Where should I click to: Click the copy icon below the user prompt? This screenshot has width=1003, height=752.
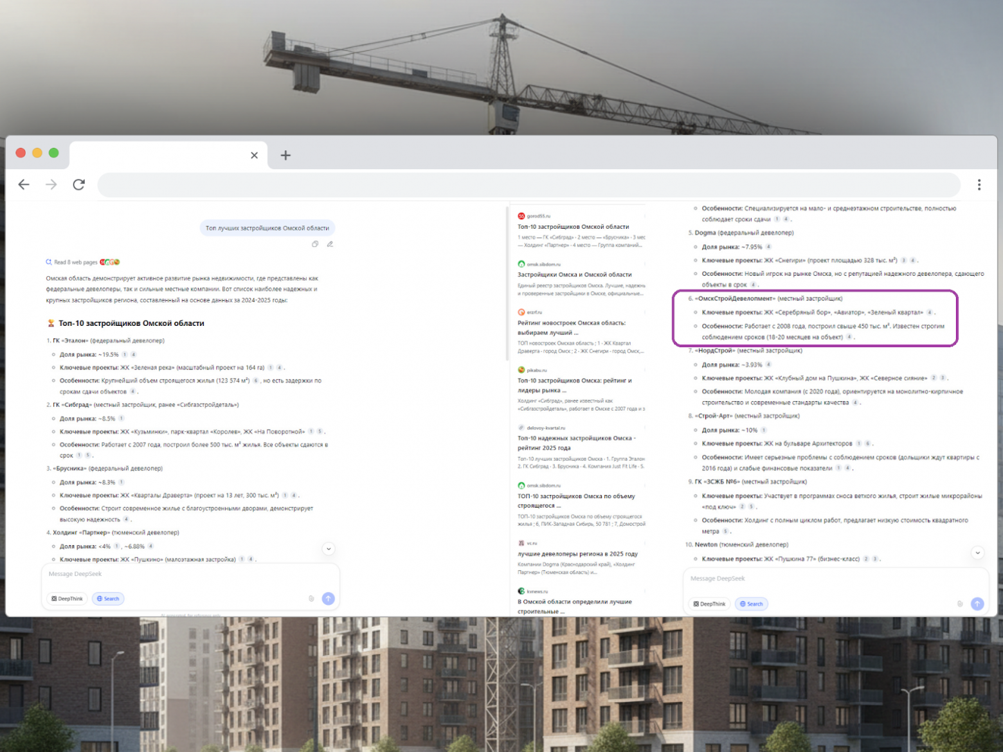(x=315, y=244)
